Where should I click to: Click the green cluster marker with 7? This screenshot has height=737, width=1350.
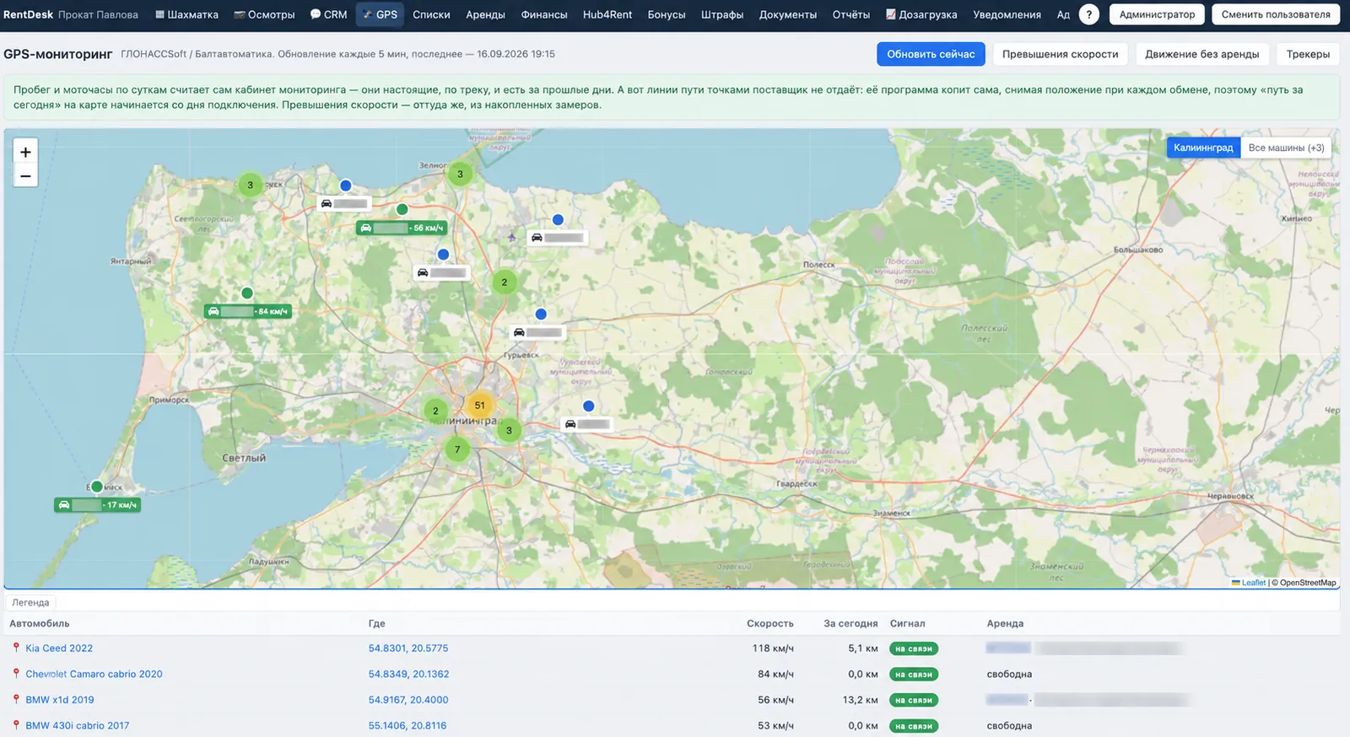pyautogui.click(x=457, y=449)
